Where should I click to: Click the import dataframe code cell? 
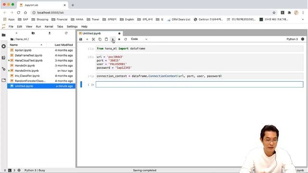pyautogui.click(x=199, y=49)
